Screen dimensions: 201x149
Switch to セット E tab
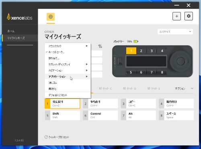[x=154, y=89]
